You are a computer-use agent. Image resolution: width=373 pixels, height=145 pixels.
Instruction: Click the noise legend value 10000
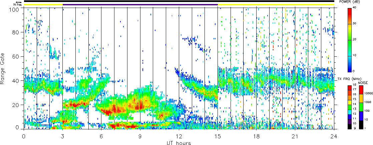368,93
